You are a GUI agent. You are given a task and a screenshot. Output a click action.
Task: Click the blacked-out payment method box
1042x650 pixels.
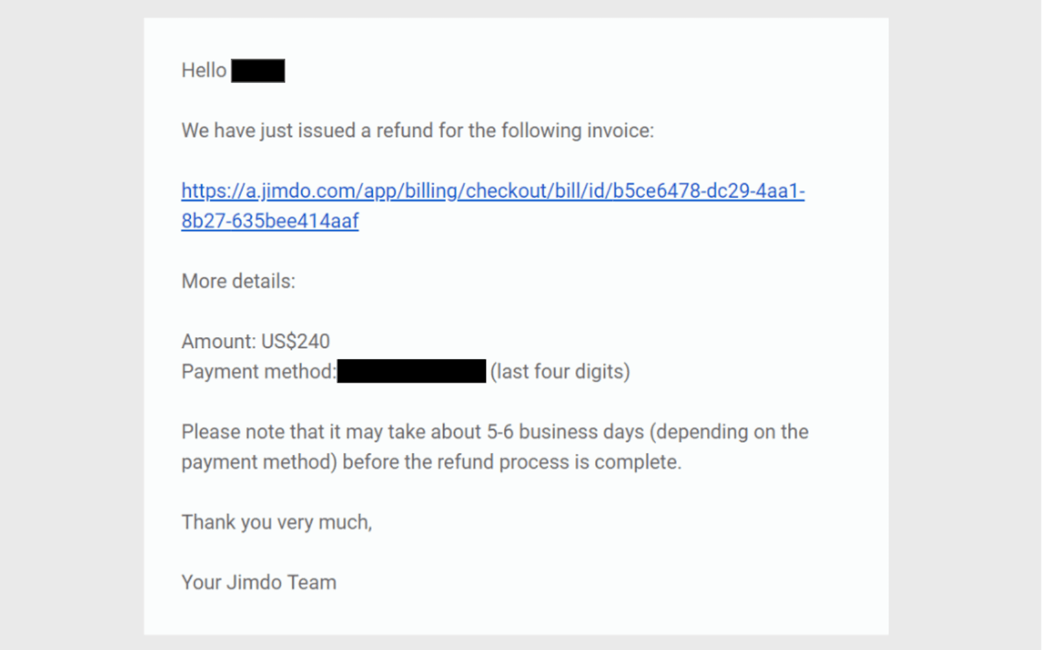click(x=412, y=371)
